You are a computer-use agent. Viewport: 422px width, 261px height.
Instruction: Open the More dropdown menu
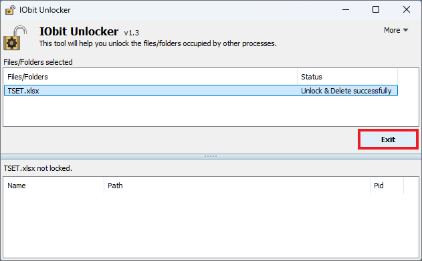396,30
